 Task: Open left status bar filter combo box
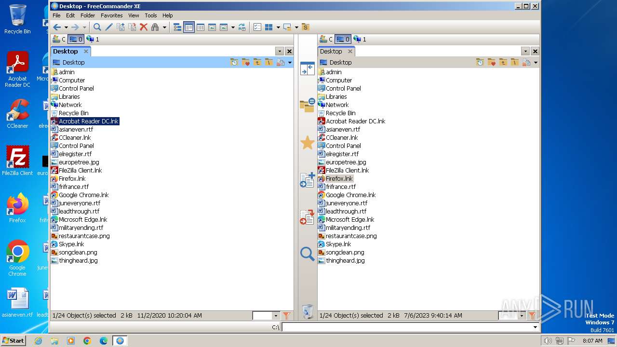coord(266,316)
